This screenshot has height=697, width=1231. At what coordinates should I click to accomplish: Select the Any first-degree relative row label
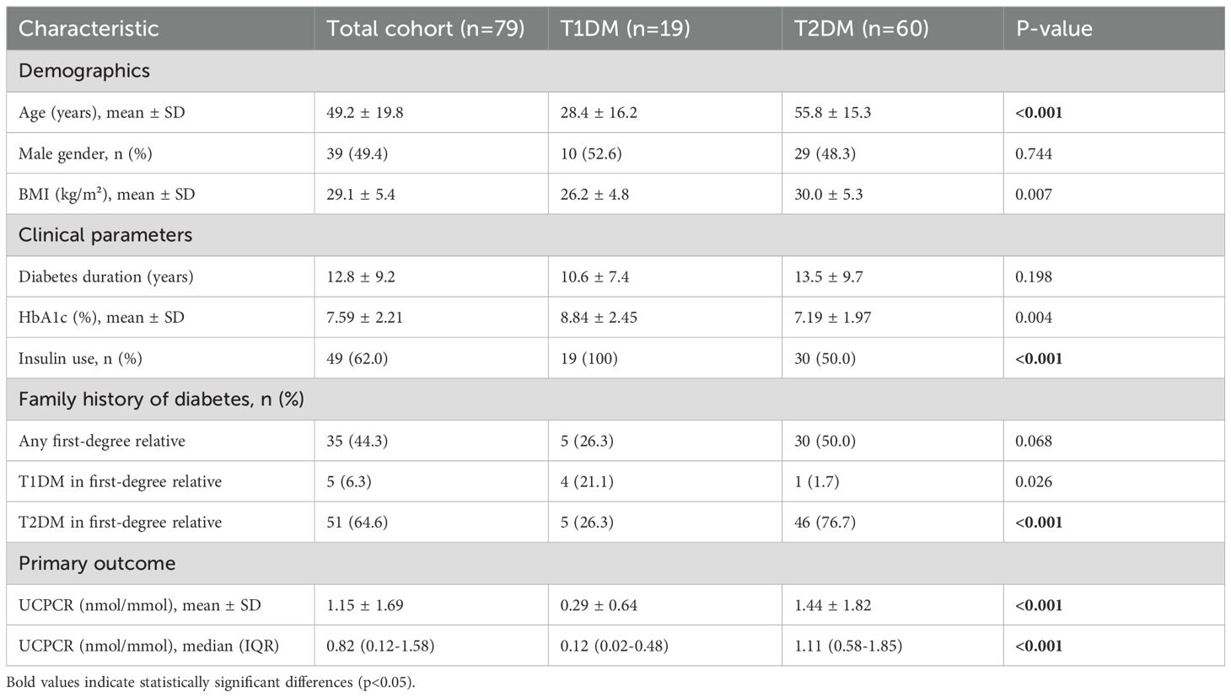click(101, 441)
